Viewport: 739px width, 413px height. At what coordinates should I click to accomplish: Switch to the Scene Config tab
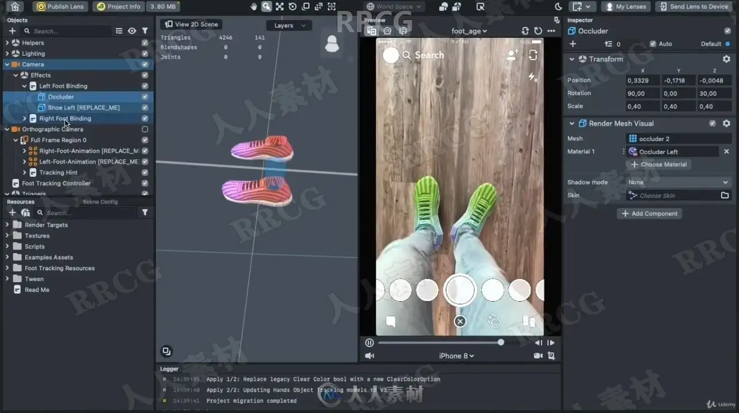100,201
